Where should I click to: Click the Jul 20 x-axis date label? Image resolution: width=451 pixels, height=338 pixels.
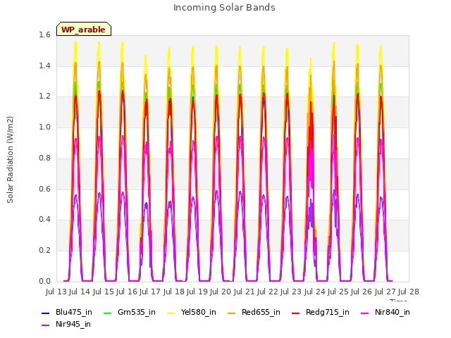221,292
